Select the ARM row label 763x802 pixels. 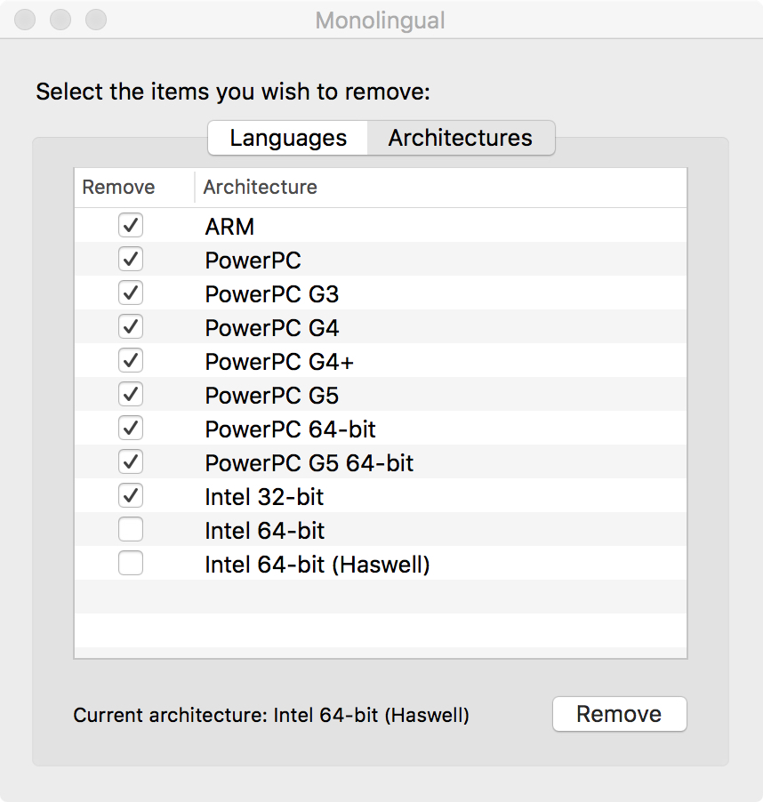229,227
